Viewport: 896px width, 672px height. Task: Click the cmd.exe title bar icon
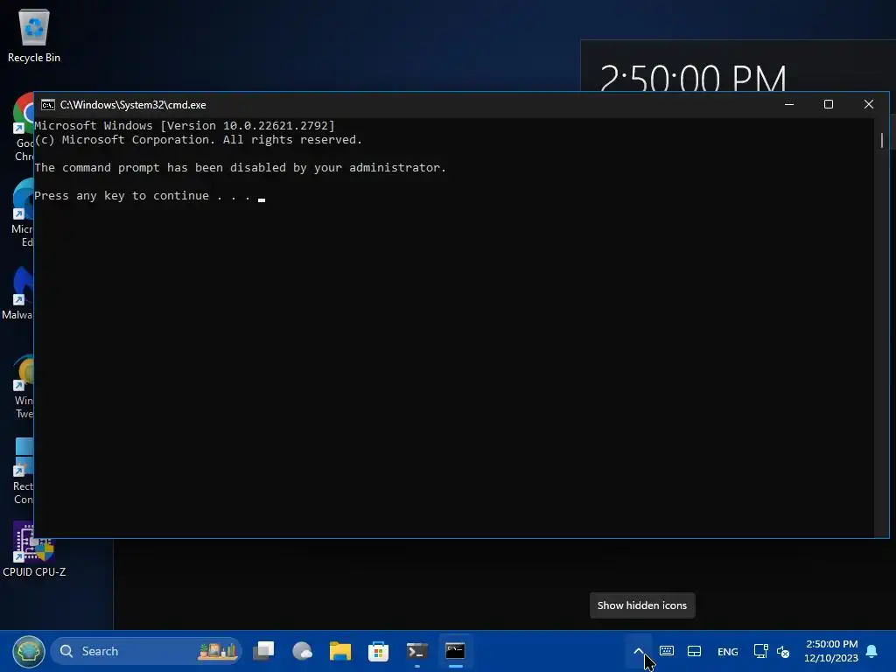(48, 105)
